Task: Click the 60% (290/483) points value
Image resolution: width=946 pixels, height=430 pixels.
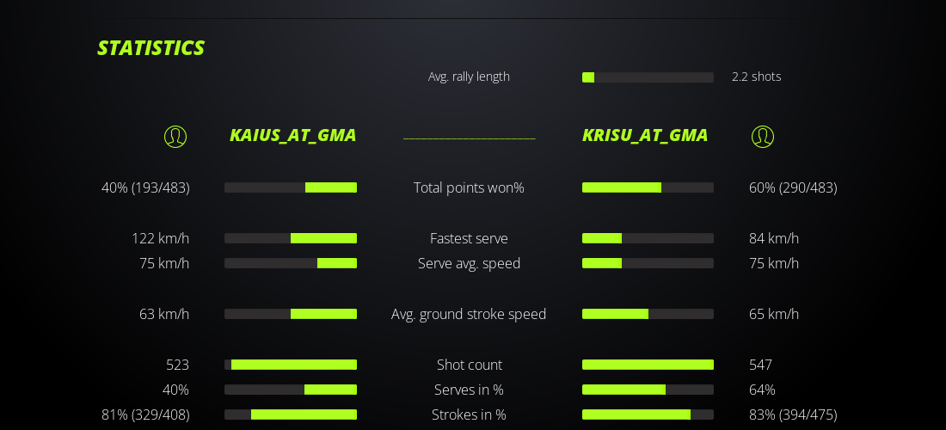Action: (x=792, y=187)
